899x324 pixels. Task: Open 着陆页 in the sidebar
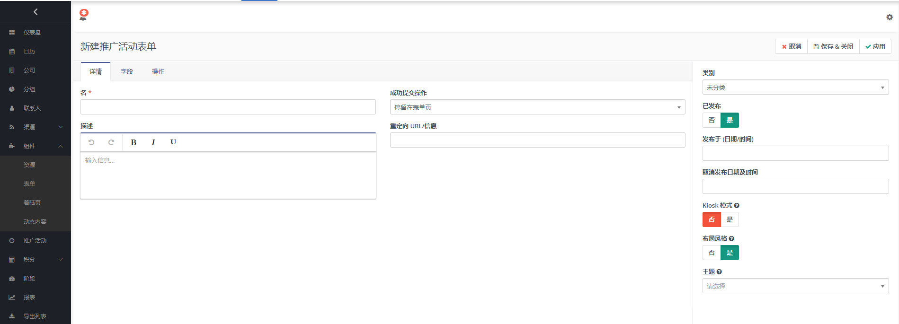tap(32, 202)
